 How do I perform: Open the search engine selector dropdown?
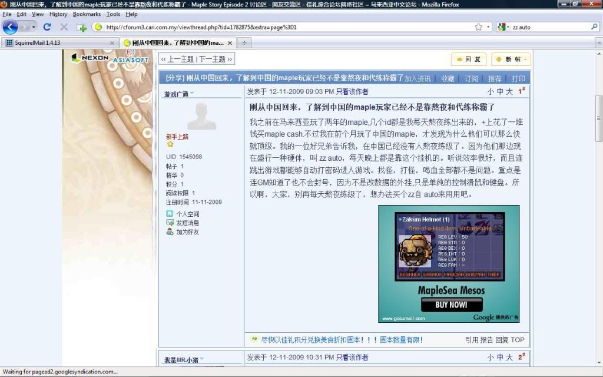click(502, 27)
